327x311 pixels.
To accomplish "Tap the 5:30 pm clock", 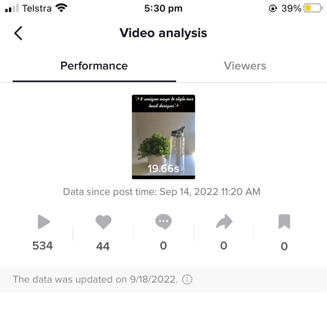I will [163, 9].
